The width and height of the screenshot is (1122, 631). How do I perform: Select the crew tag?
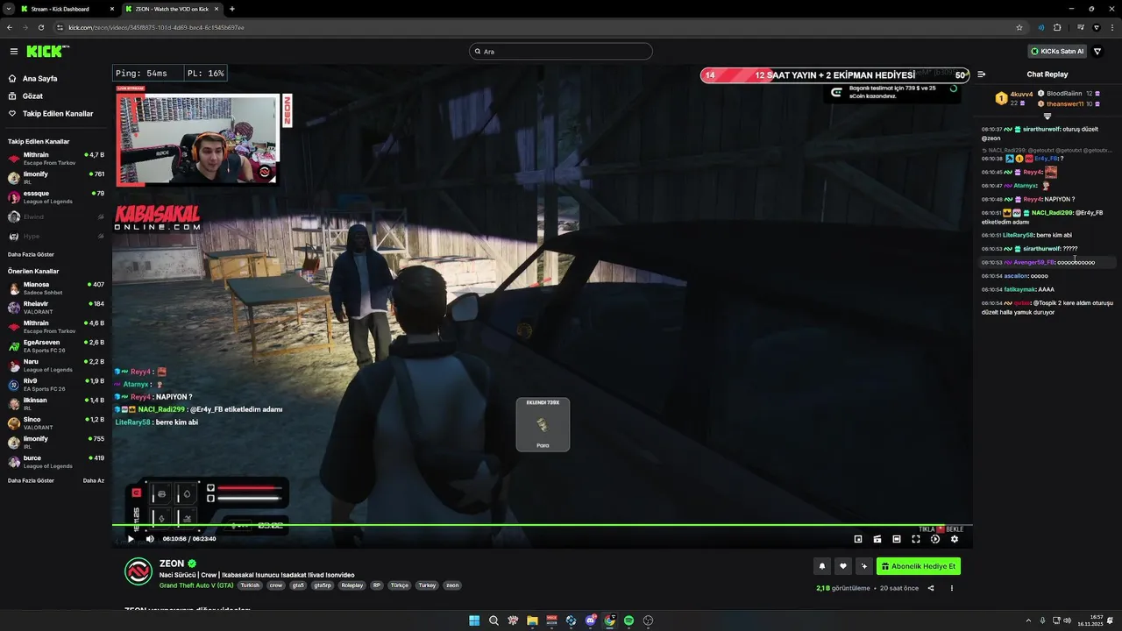click(276, 585)
